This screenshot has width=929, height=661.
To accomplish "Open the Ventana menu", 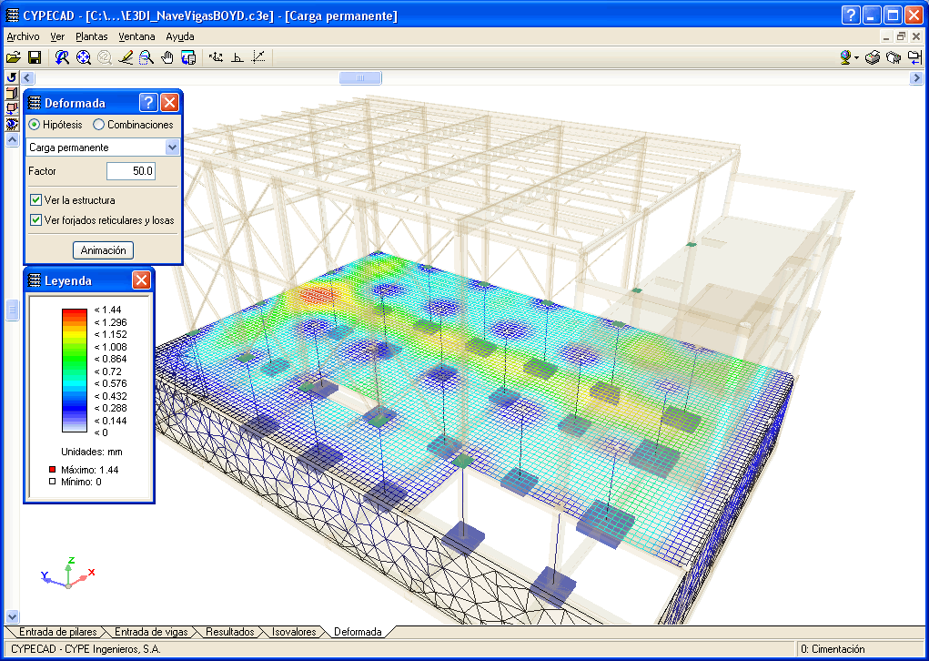I will coord(136,36).
